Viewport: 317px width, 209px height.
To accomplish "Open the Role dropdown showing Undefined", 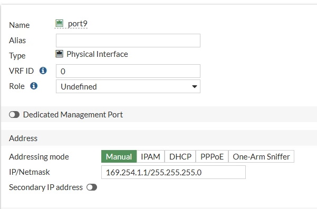I will coord(128,86).
